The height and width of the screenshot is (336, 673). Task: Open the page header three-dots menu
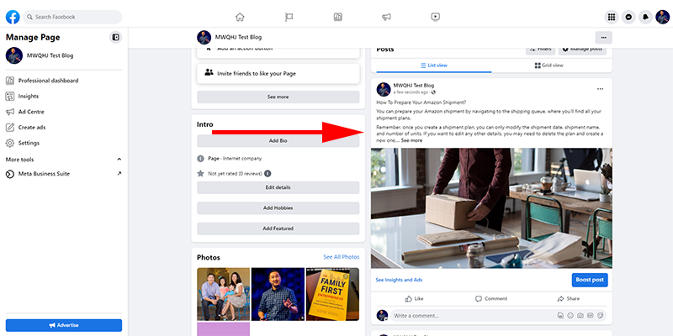click(x=603, y=38)
